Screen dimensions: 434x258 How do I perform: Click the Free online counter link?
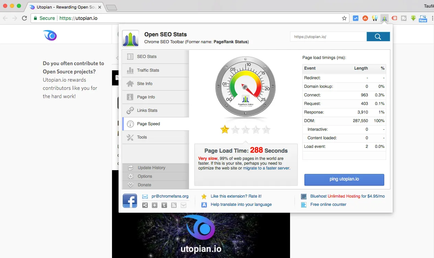[x=328, y=204]
